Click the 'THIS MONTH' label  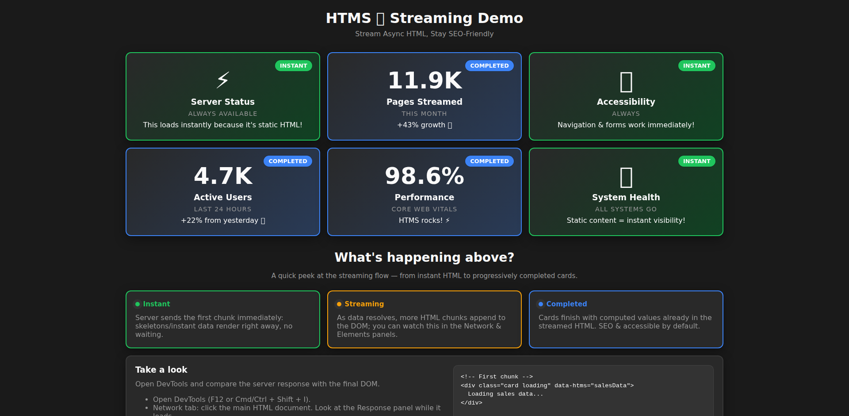(424, 114)
